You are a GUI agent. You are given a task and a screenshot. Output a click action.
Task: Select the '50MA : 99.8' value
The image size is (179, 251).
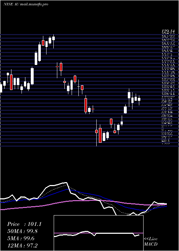23,231
